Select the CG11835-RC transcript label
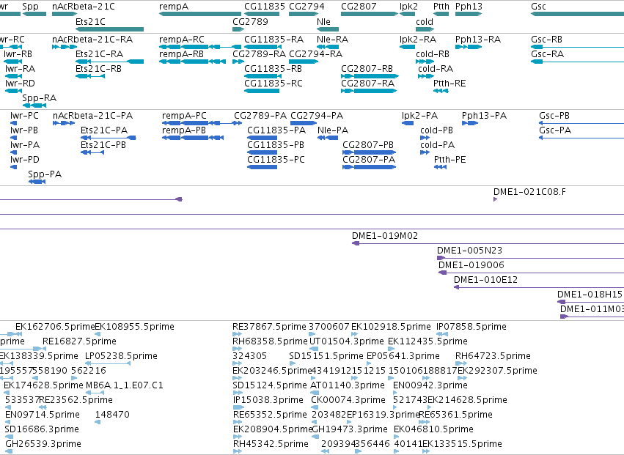The image size is (624, 455). pos(273,84)
